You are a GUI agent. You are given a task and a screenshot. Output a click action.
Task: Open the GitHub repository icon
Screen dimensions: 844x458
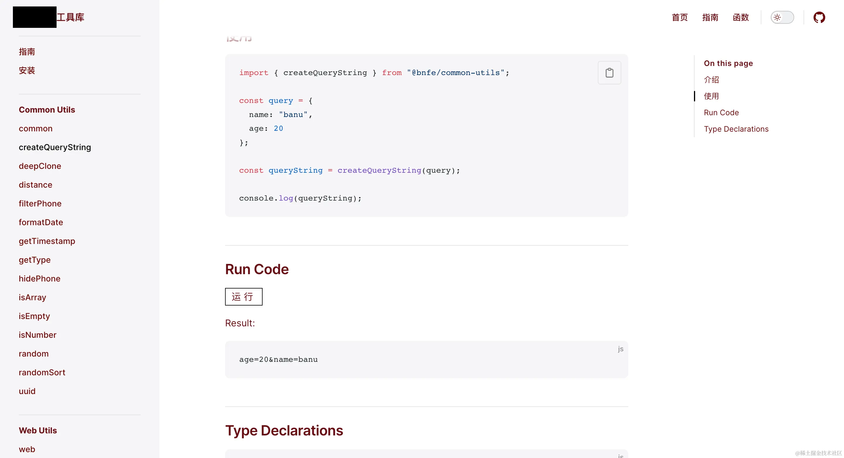point(819,17)
